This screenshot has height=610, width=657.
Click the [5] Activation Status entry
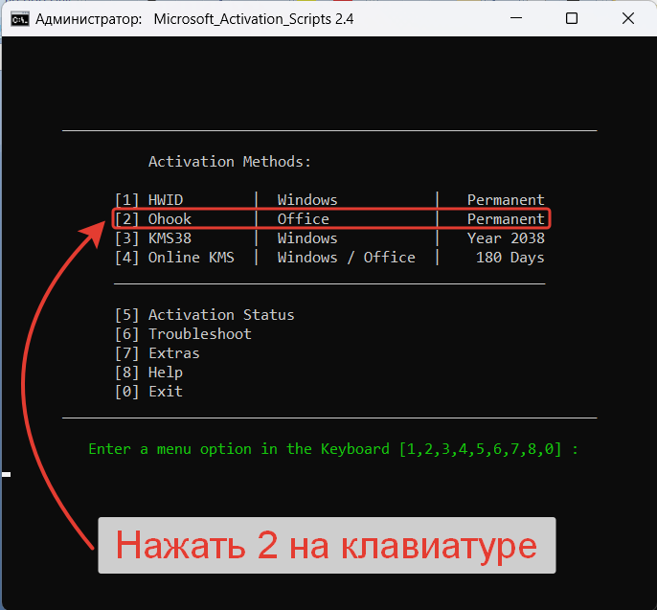(205, 315)
